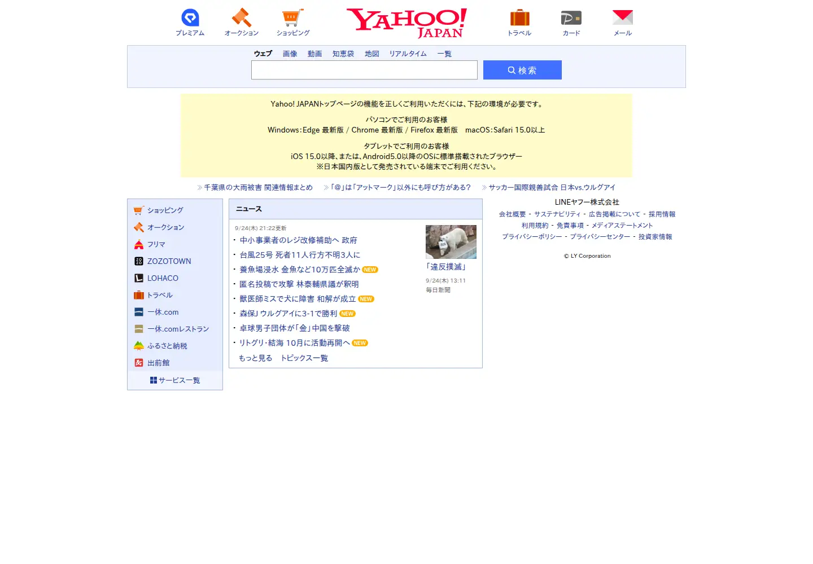Open news 中小事業者のレジ改修補助へ 政府
This screenshot has width=813, height=564.
pos(298,240)
